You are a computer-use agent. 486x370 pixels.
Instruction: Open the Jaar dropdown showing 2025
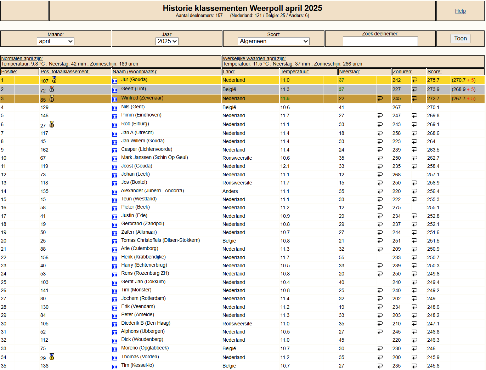click(167, 41)
